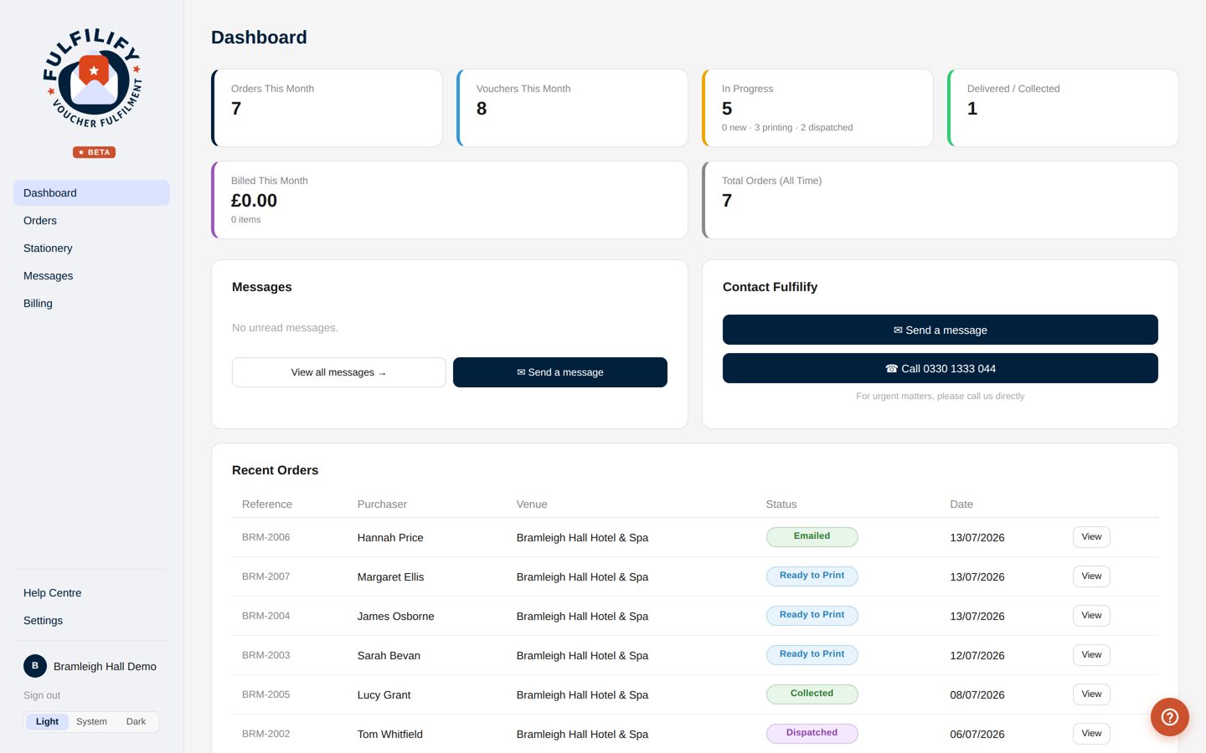Click Ready to Print badge for BRM-2004
The height and width of the screenshot is (753, 1206).
pos(812,616)
